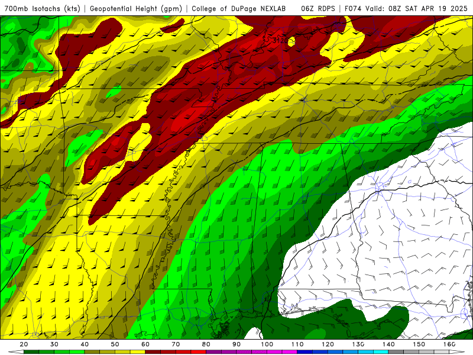Viewport: 473px width, 355px height.
Task: Choose the "120" legend value
Action: pyautogui.click(x=328, y=344)
